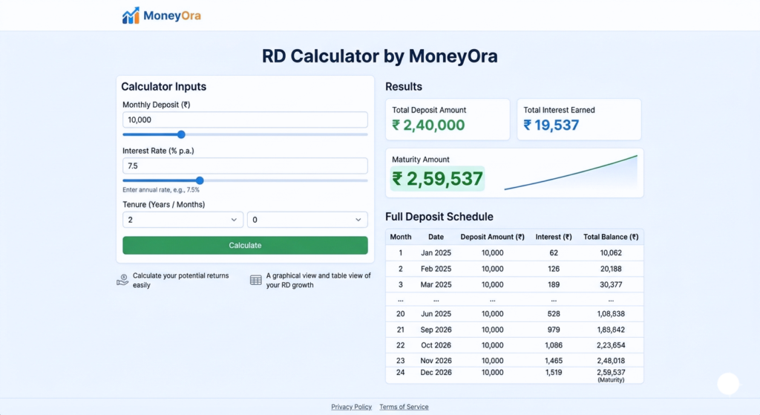Click the maturity growth line chart
This screenshot has width=760, height=415.
pyautogui.click(x=571, y=172)
